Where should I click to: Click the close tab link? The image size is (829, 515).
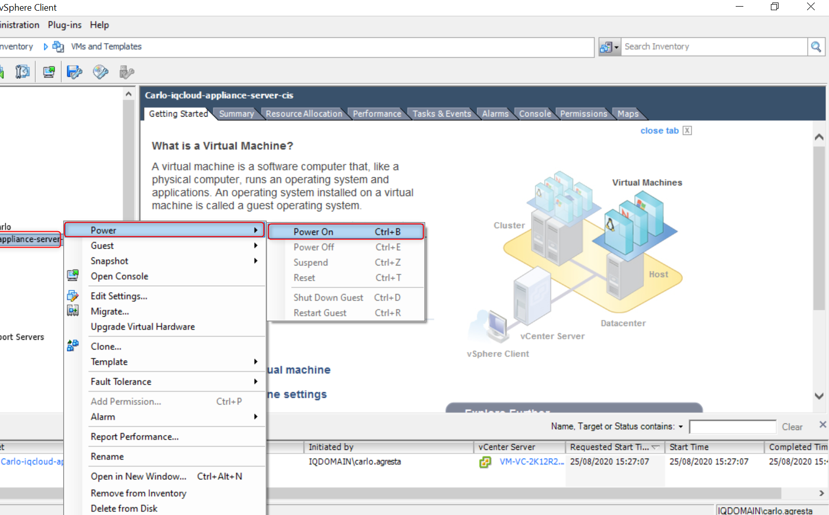coord(659,130)
